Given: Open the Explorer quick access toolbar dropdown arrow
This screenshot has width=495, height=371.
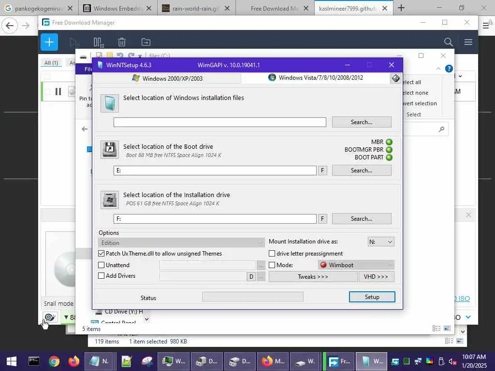Looking at the screenshot, I should click(140, 56).
